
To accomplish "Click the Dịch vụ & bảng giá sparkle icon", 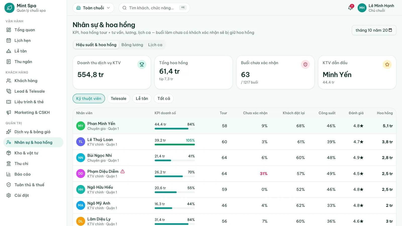I will click(x=9, y=132).
